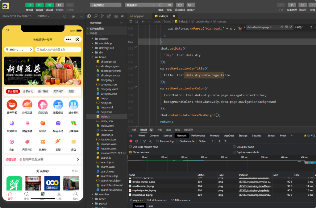The width and height of the screenshot is (316, 208).
Task: Open the mini program mode dropdown
Action: point(106,5)
